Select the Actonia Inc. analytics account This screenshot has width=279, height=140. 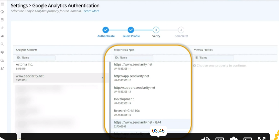[x=60, y=66]
